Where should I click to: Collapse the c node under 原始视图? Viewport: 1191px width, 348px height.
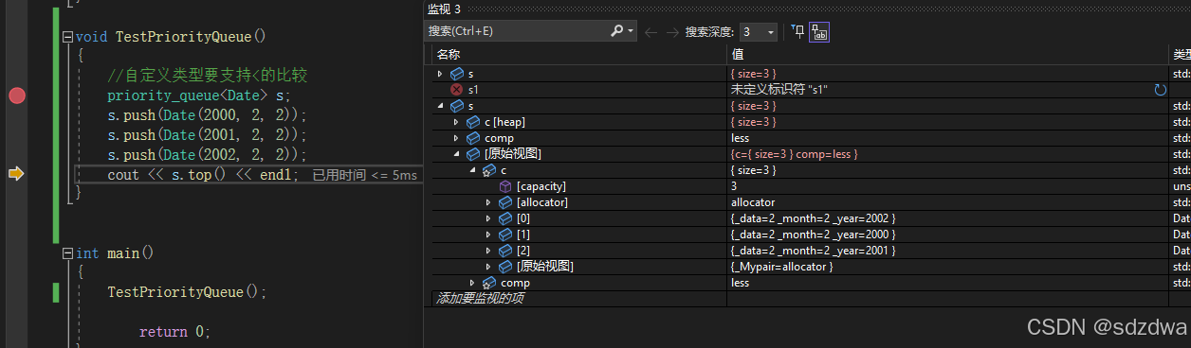(x=472, y=170)
